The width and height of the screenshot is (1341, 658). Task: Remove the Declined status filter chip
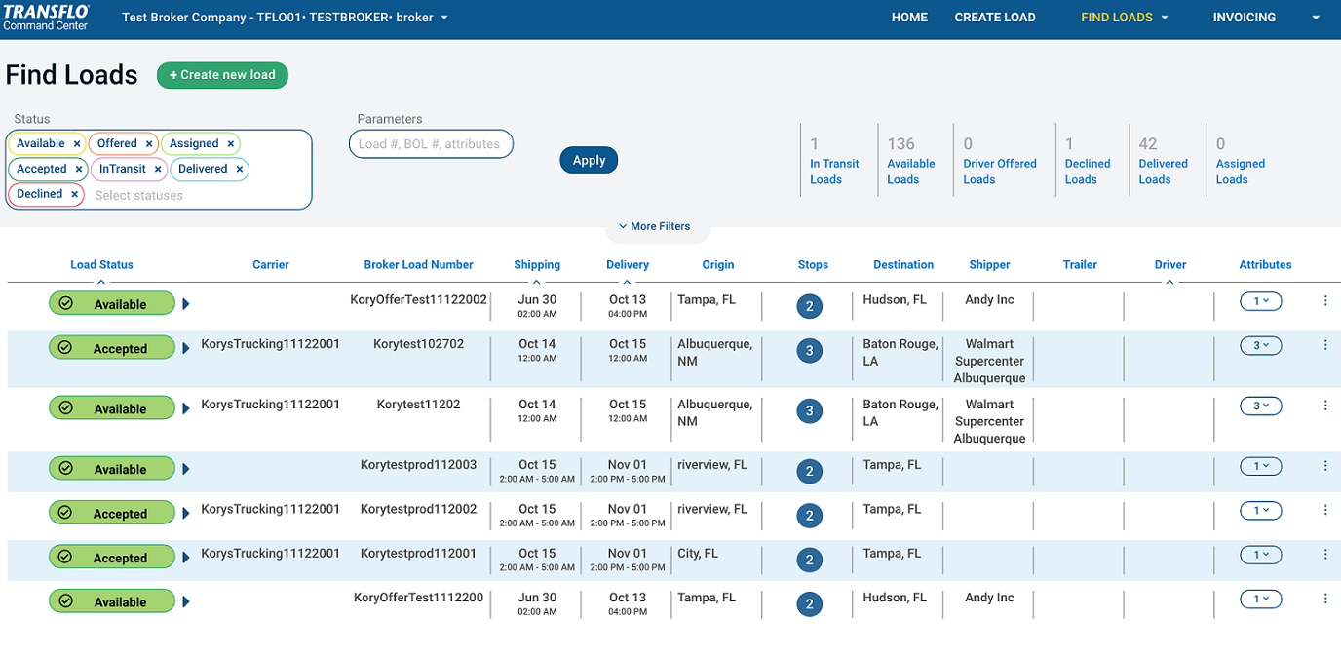click(74, 195)
